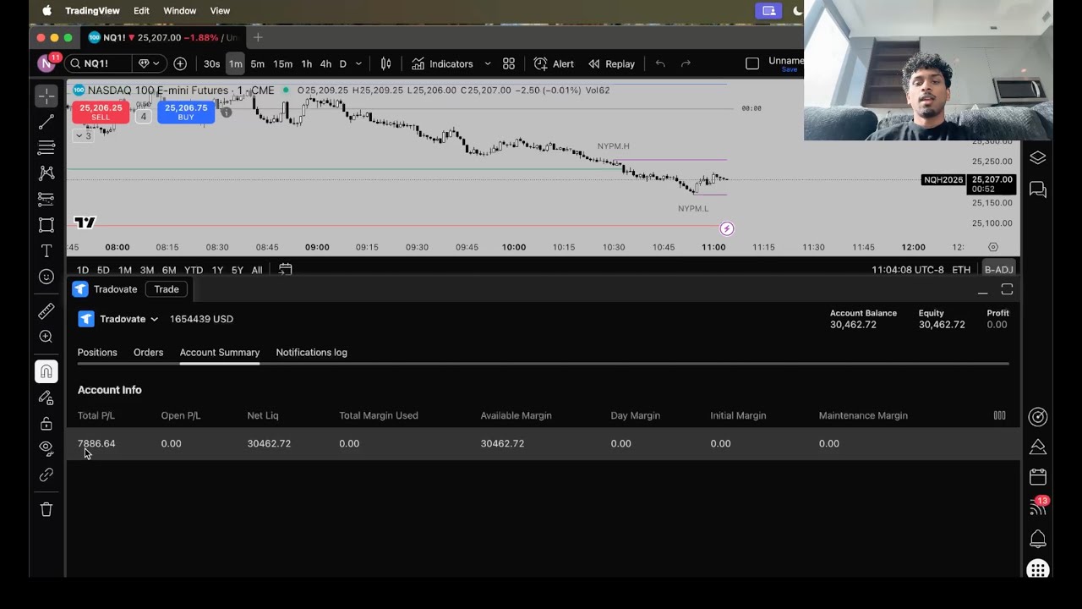Open the go to date calendar icon
Screen dimensions: 1082x609
point(286,270)
